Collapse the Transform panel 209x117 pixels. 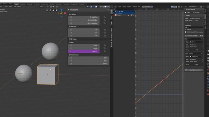coord(69,10)
